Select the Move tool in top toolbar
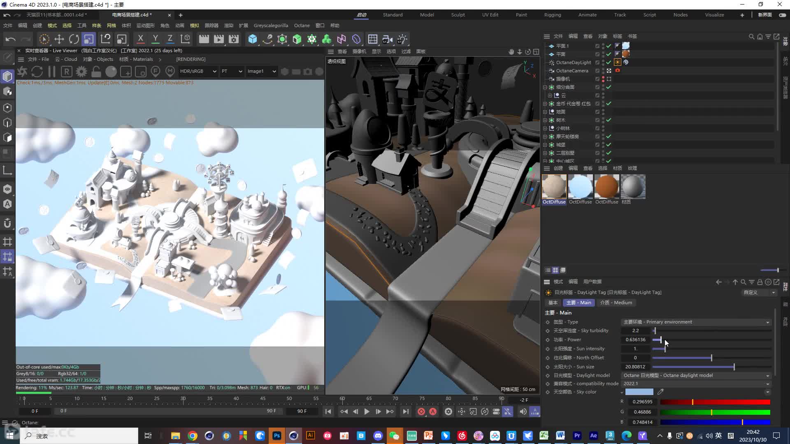Screen dimensions: 790x444 click(x=59, y=39)
